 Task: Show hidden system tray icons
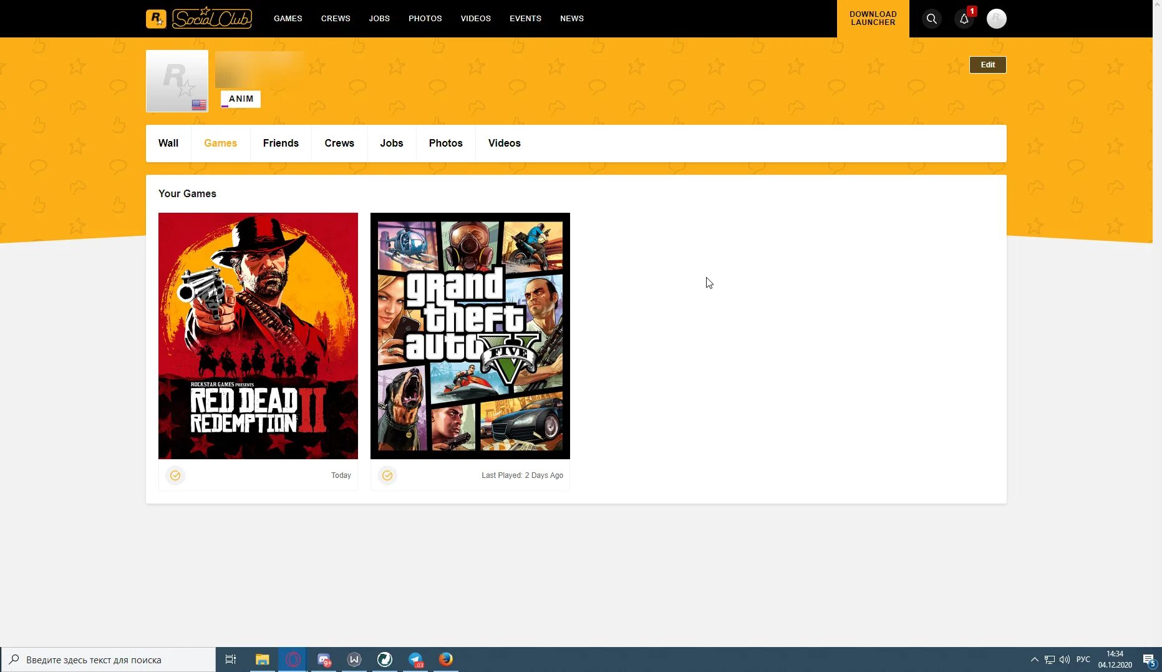click(1034, 660)
